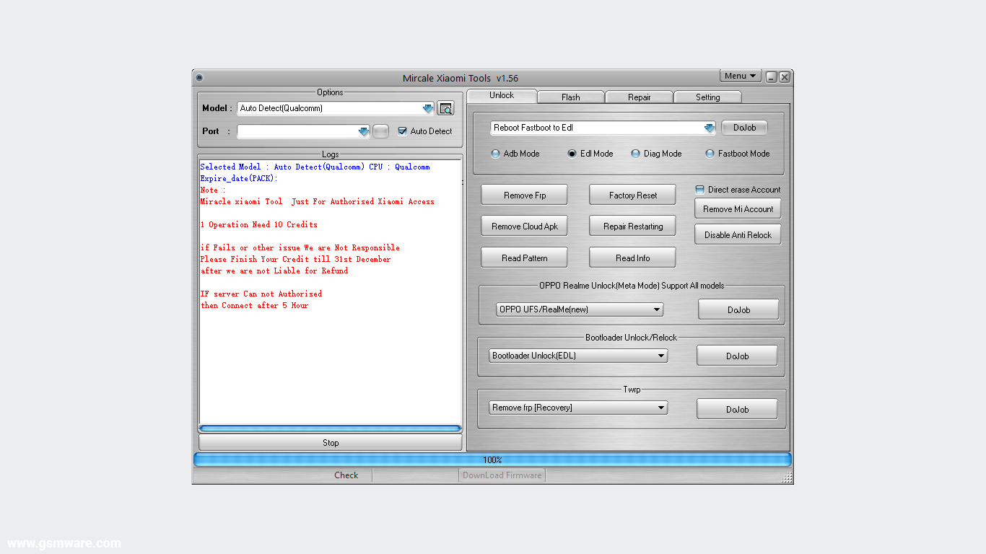Click DoJob next to Reboot Fastboot dropdown

click(744, 128)
